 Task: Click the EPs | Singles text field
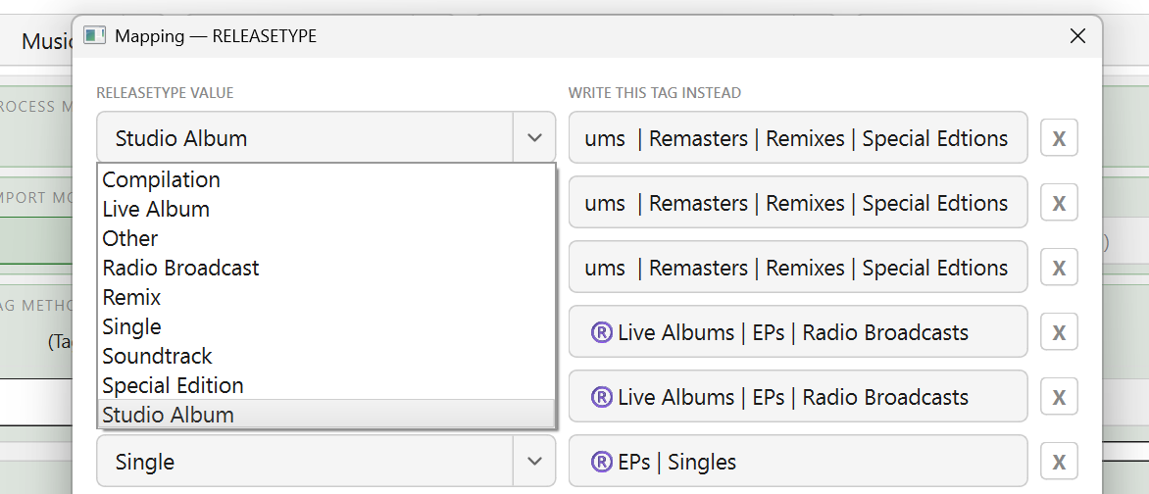click(x=796, y=462)
